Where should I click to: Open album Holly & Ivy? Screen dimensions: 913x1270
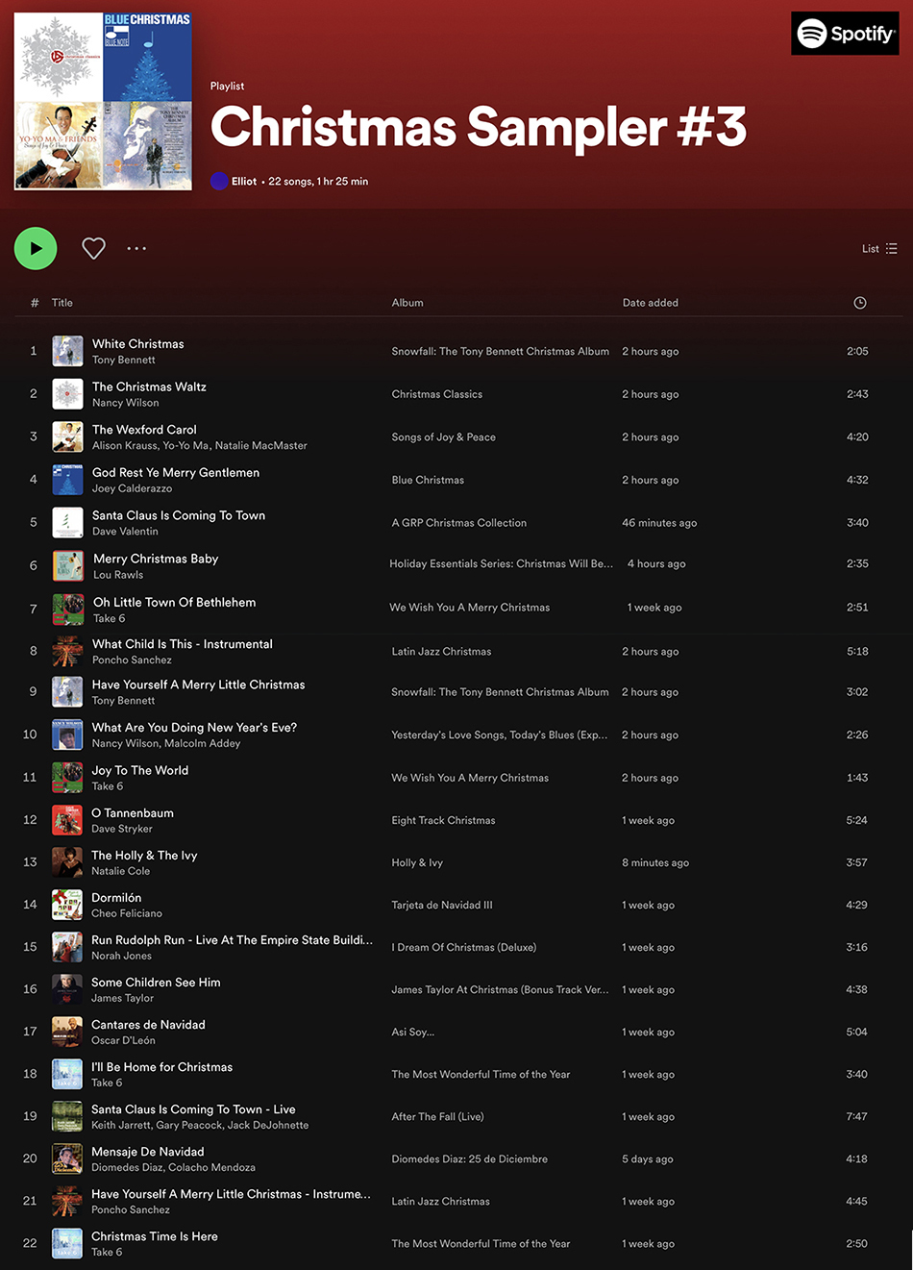417,862
